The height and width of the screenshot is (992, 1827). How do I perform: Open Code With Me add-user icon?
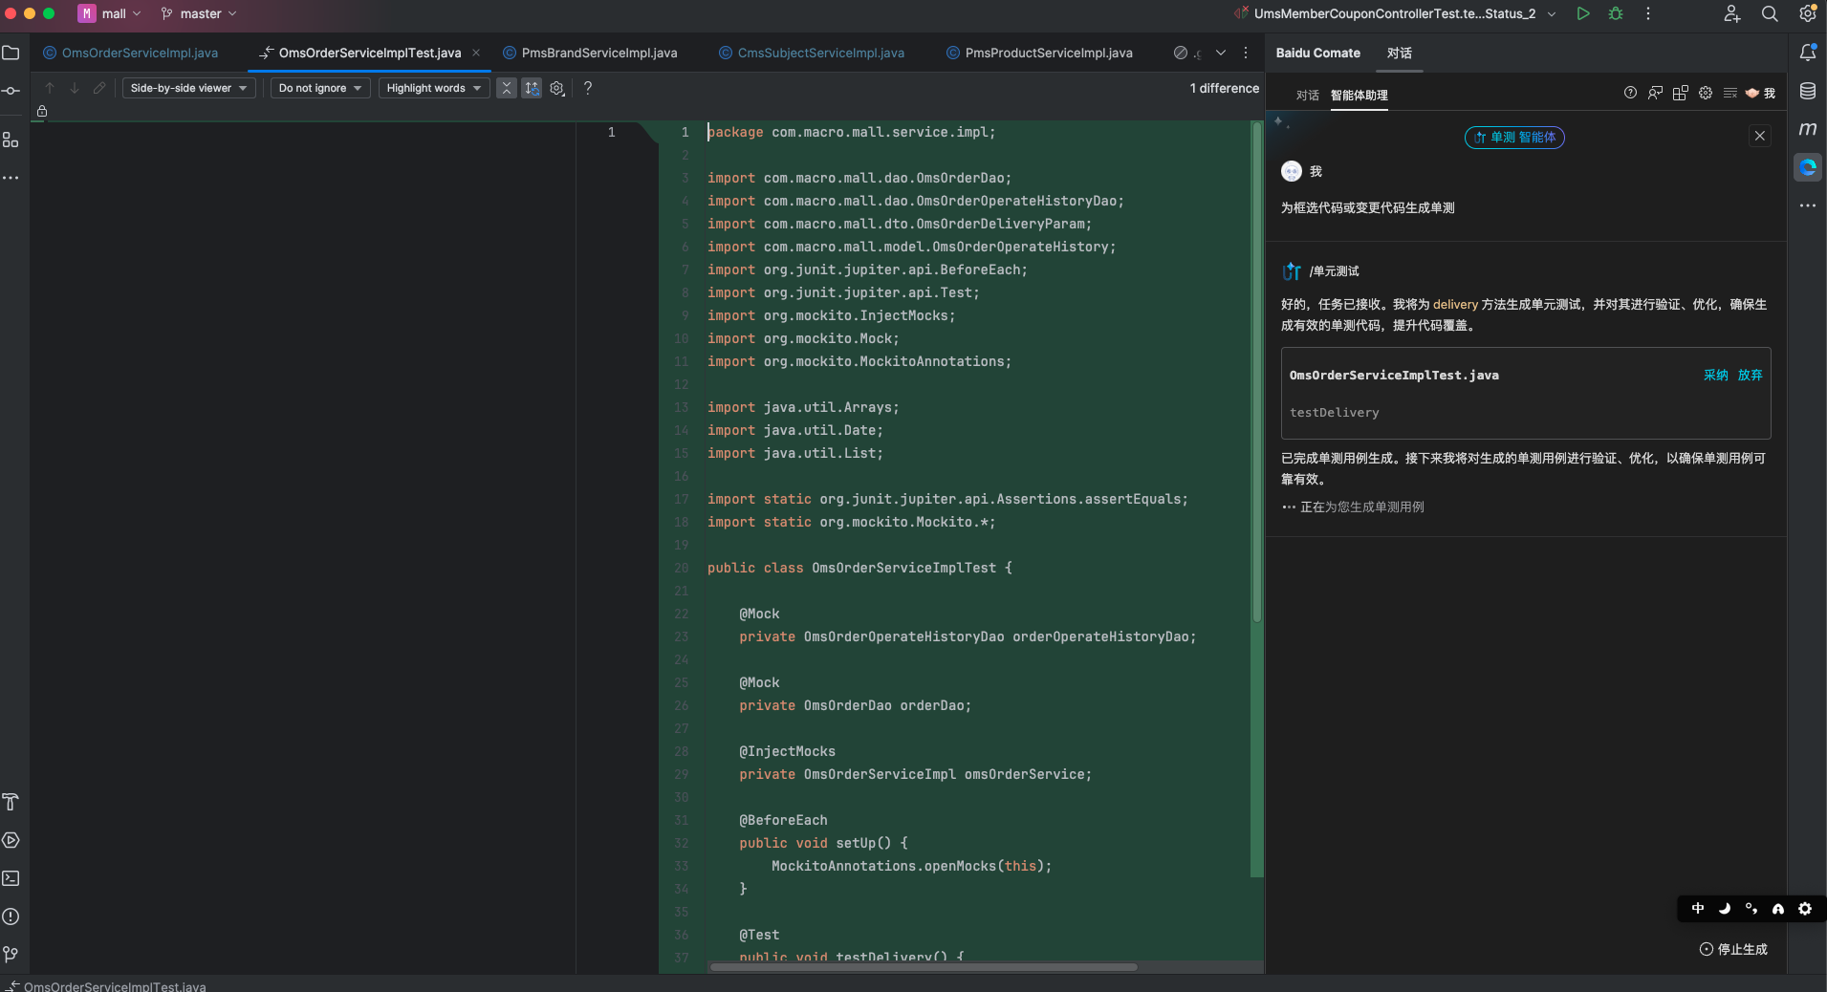[x=1731, y=13]
